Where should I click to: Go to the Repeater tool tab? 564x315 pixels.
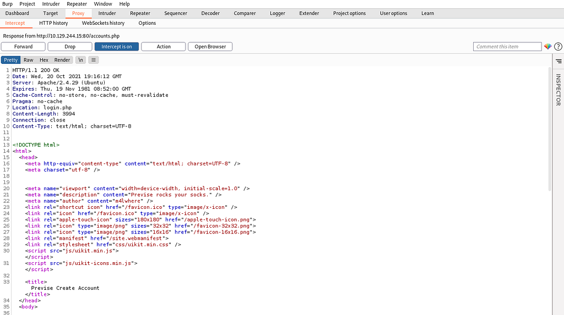[140, 13]
